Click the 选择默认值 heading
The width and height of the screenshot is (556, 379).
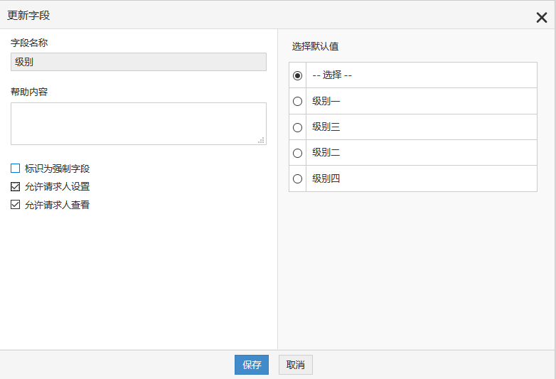point(315,46)
